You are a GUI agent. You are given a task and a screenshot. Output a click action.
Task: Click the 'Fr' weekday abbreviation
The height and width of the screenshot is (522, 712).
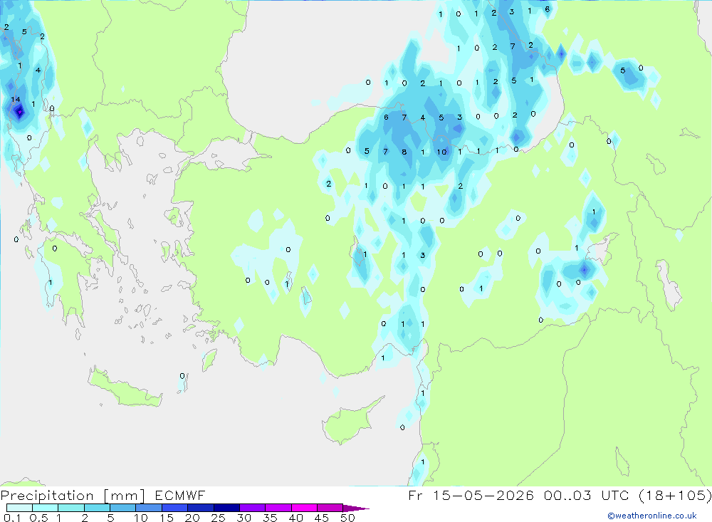pos(415,495)
